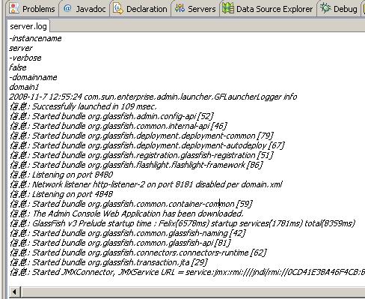Image resolution: width=365 pixels, height=299 pixels.
Task: Click the glassfish-registration [51] bundle line
Action: click(141, 155)
